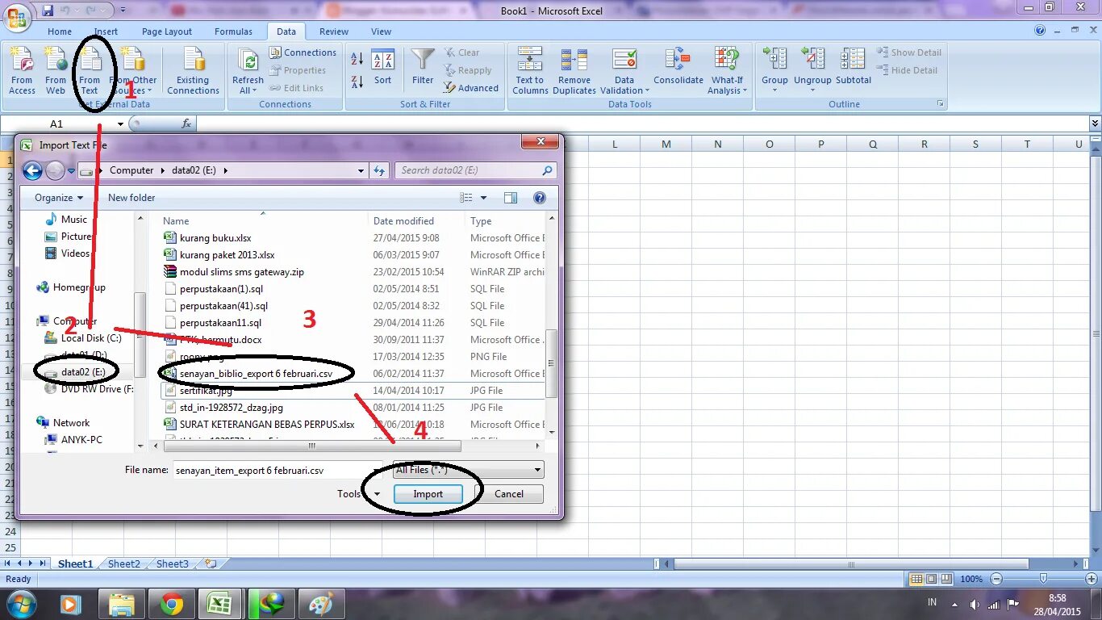Open Existing Connections
The width and height of the screenshot is (1102, 620).
(193, 71)
